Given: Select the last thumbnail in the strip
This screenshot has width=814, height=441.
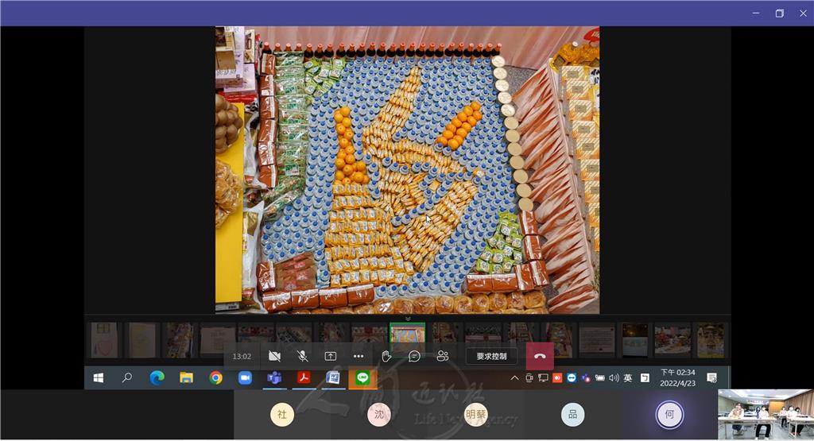Looking at the screenshot, I should (x=710, y=340).
